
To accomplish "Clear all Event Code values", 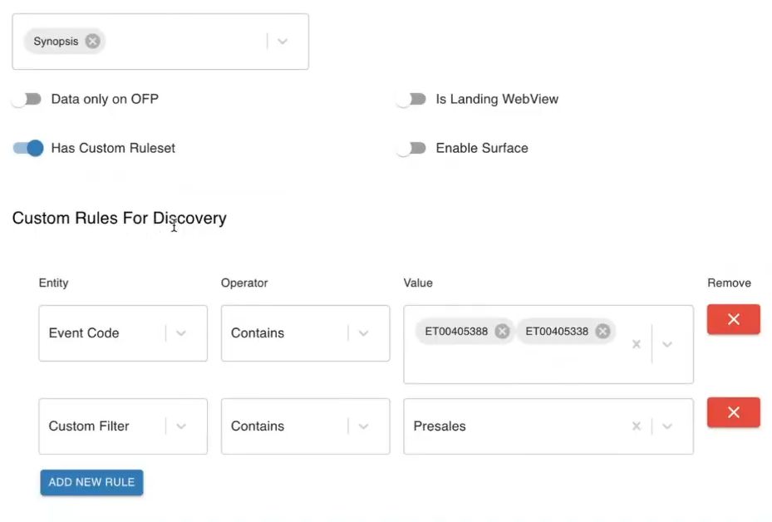I will [637, 344].
